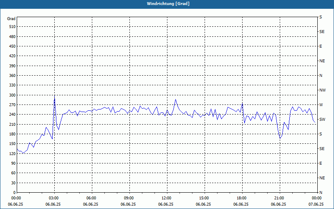Pick the 360 degree axis label

pyautogui.click(x=12, y=76)
